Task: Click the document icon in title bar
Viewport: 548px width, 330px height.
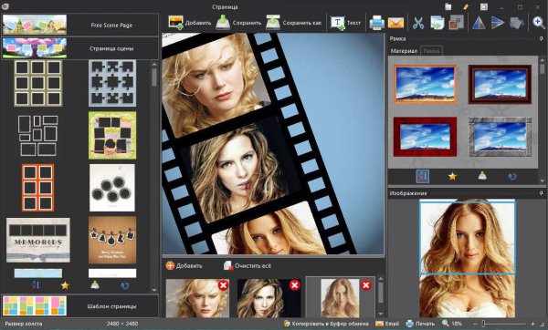Action: 448,6
